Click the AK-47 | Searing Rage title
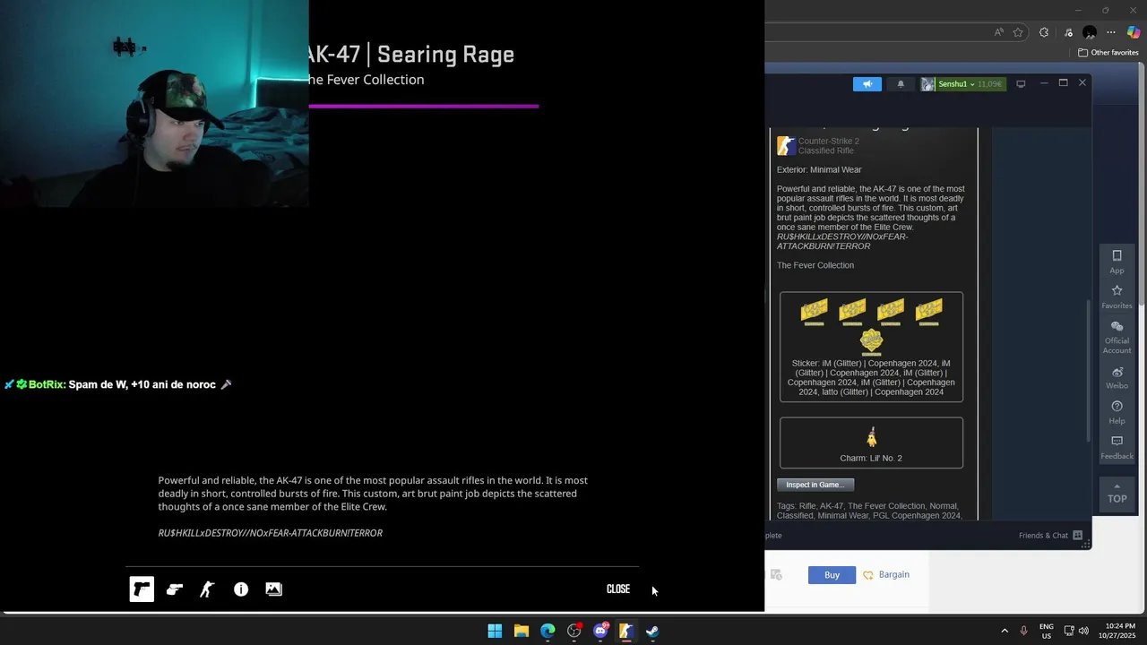Screen dimensions: 1147x645 pyautogui.click(x=411, y=55)
